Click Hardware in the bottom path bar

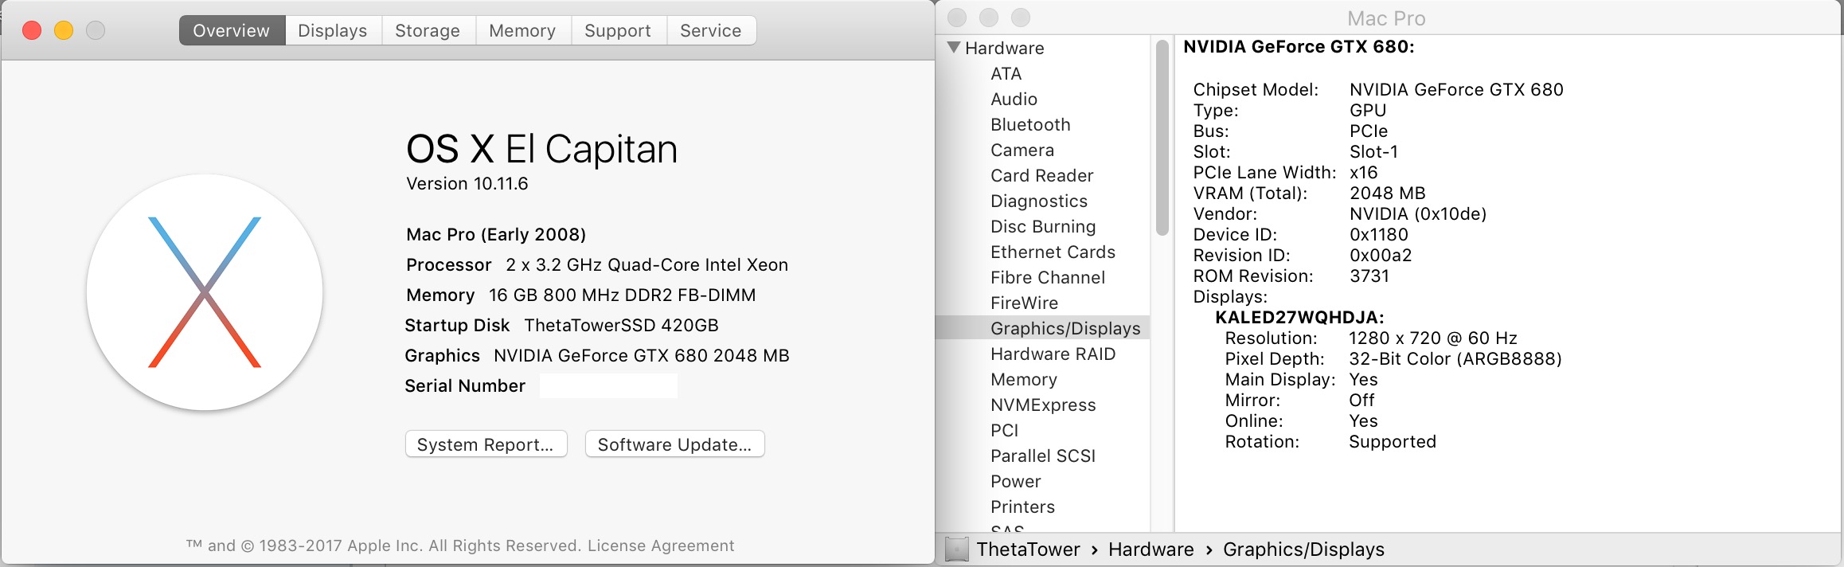point(1151,549)
